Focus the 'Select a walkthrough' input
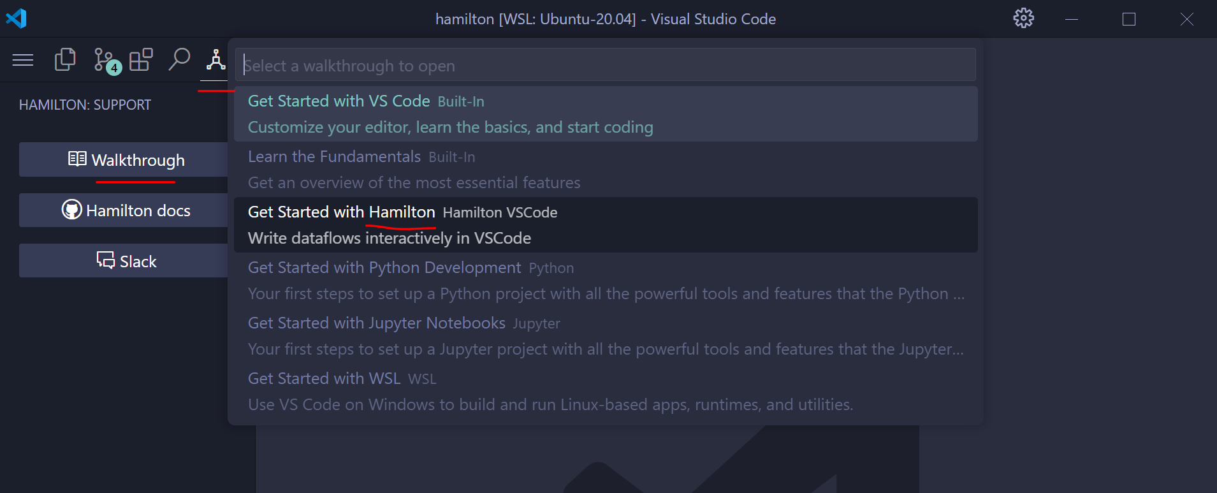Screen dimensions: 1217x493 point(606,66)
